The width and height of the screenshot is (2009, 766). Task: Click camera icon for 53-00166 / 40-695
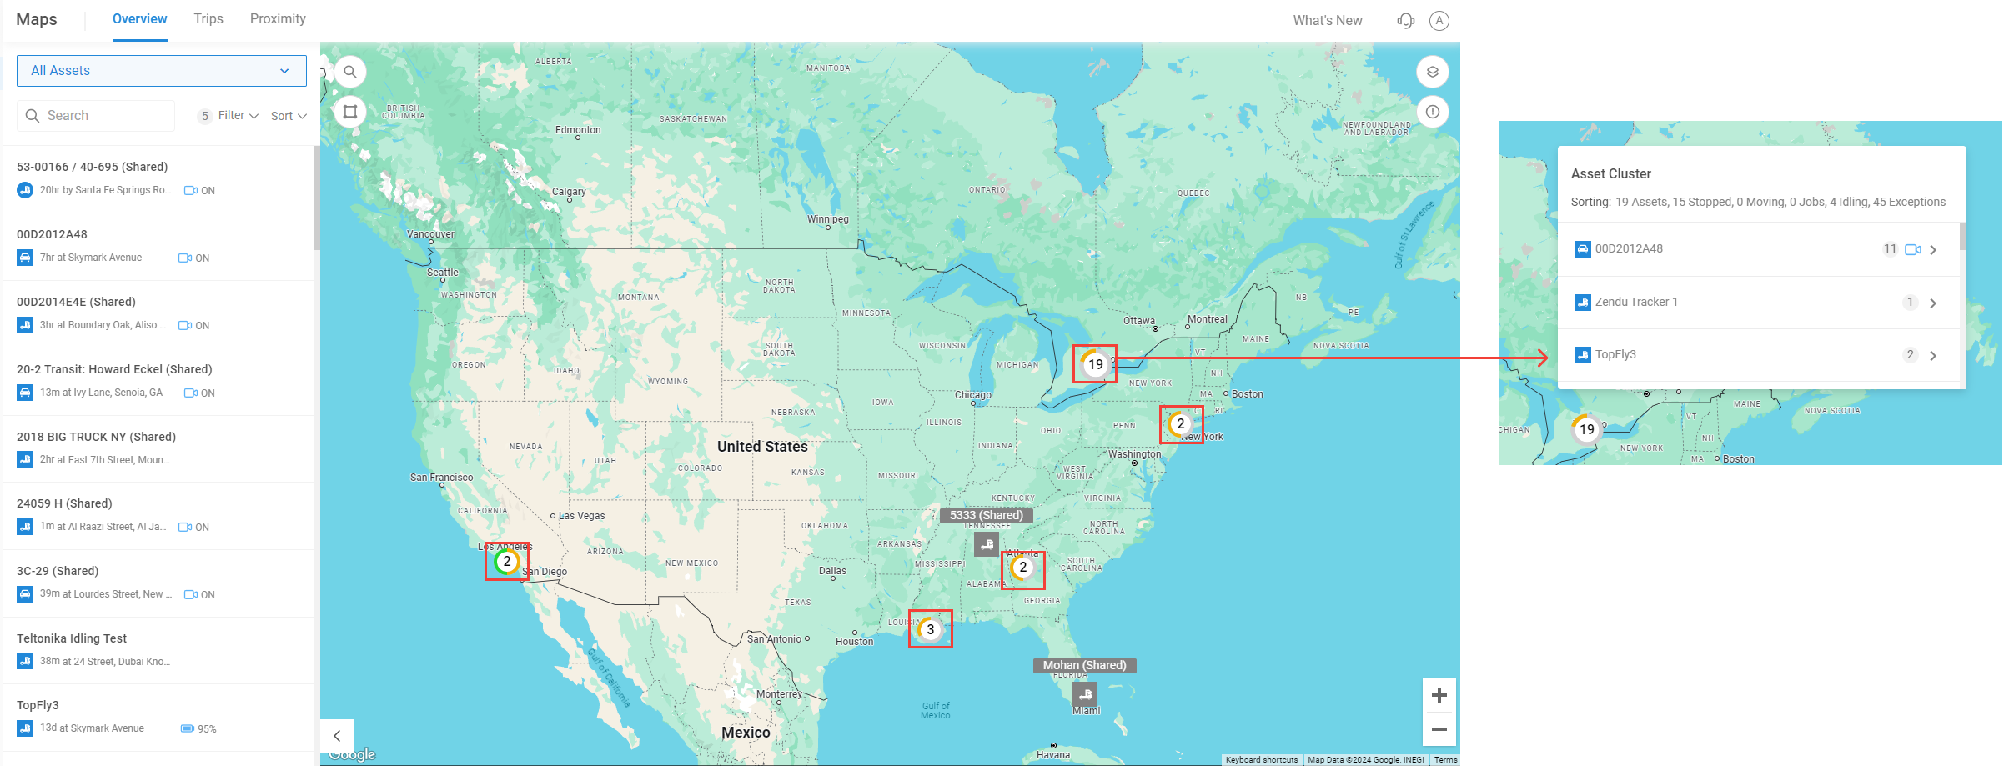(x=191, y=191)
